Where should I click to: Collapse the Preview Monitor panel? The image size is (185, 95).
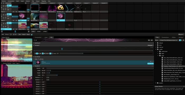2,63
